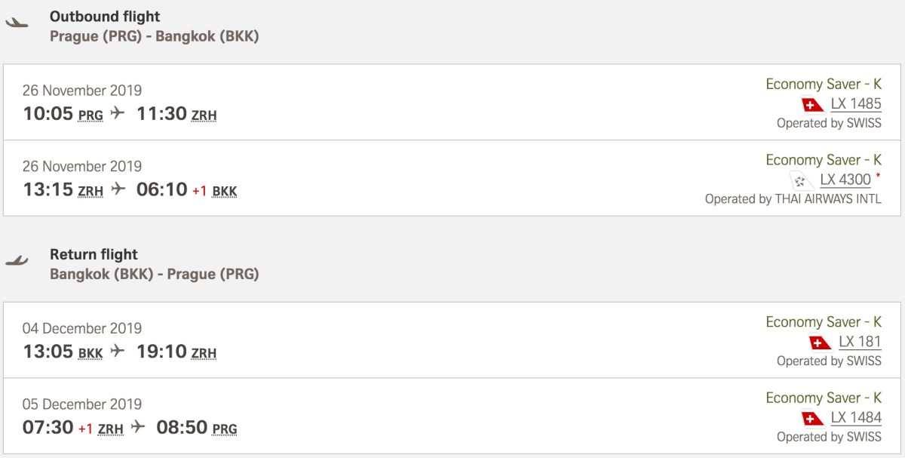Click ZRH airport code next to 19:10
Image resolution: width=905 pixels, height=458 pixels.
tap(204, 353)
